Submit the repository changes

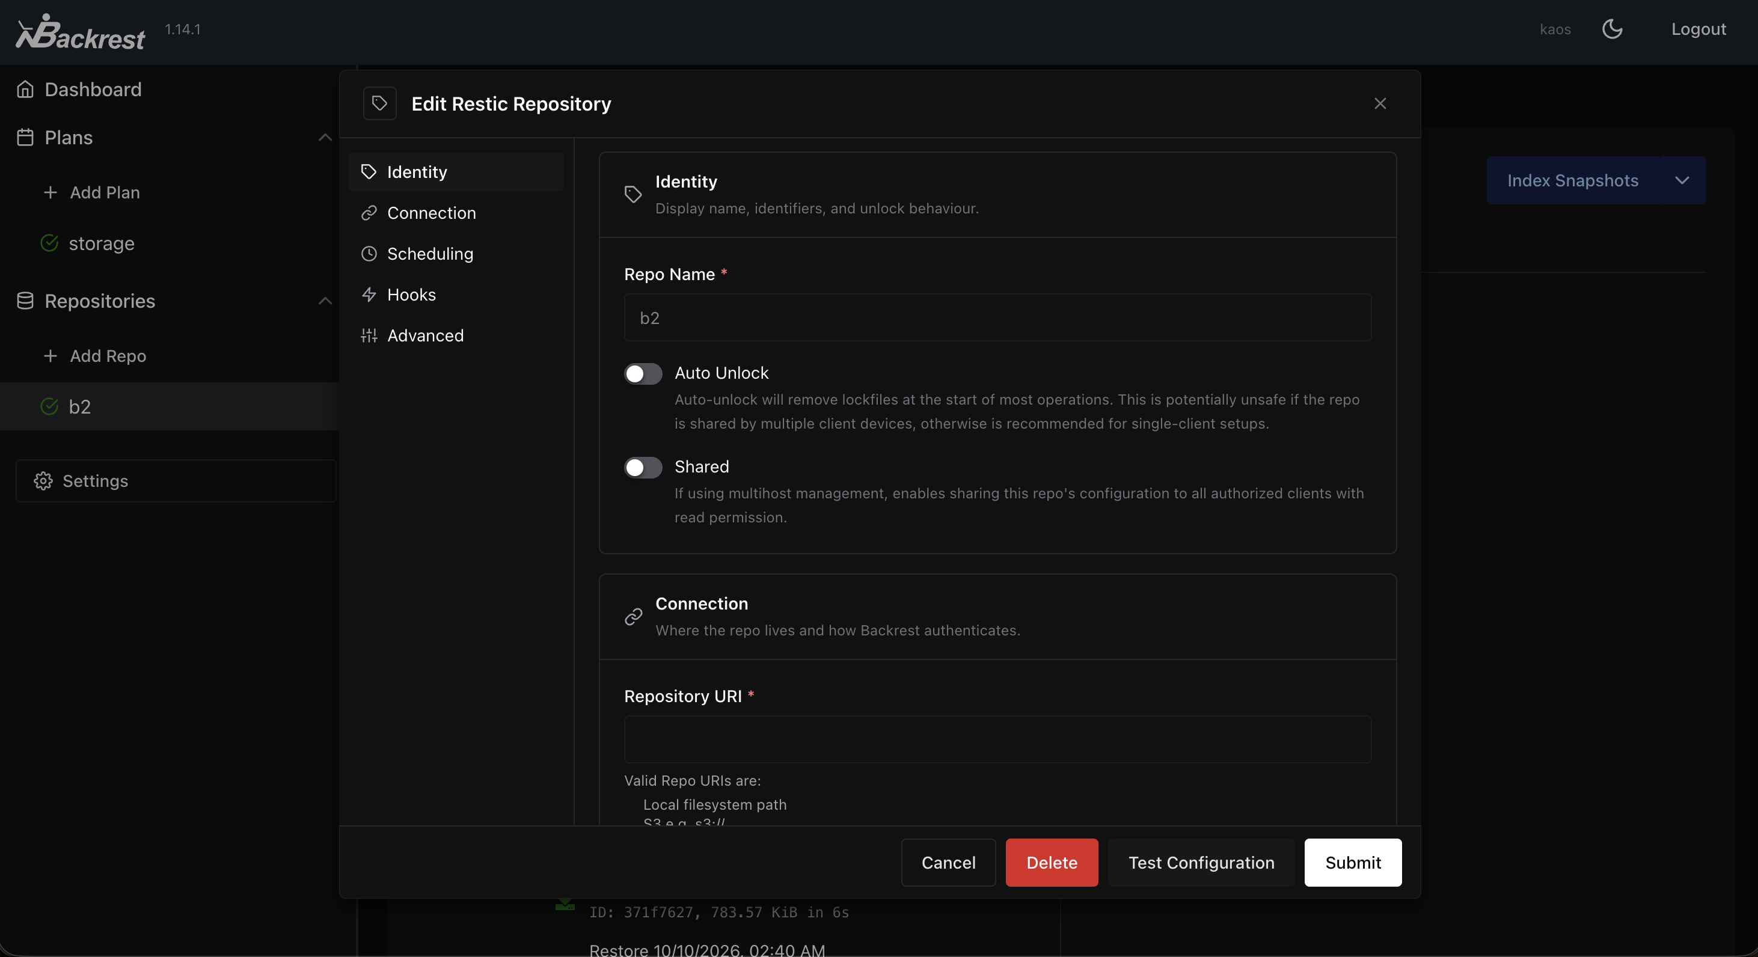[x=1353, y=863]
